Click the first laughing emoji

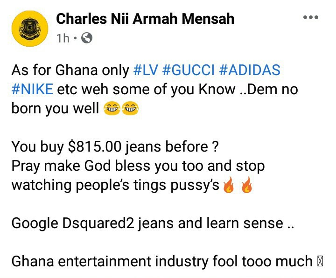coord(112,109)
